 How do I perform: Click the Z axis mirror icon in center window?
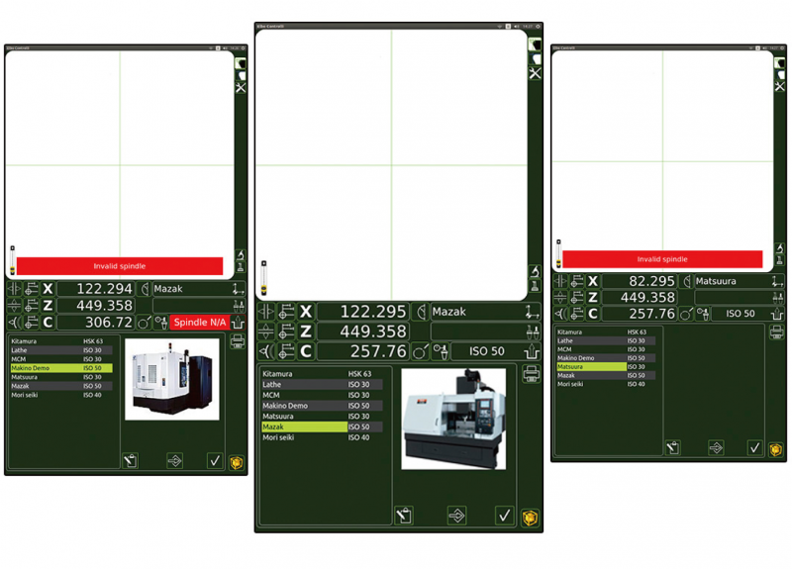point(265,332)
